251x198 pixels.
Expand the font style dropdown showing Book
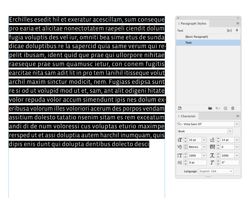point(230,131)
